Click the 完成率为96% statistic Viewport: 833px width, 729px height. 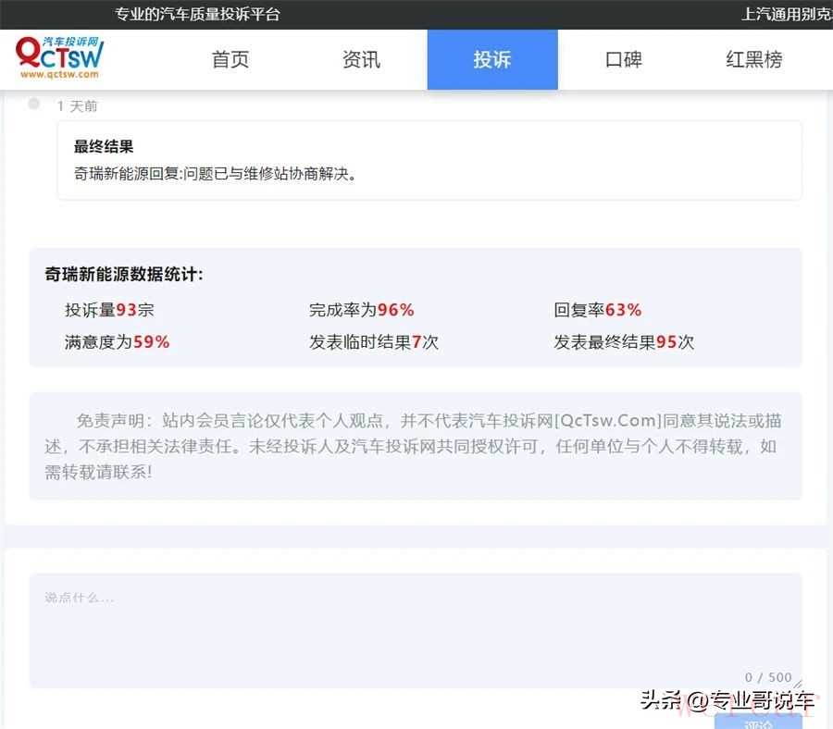361,310
